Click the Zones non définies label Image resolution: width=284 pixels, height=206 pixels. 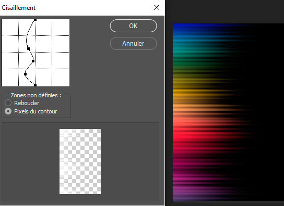pos(36,95)
